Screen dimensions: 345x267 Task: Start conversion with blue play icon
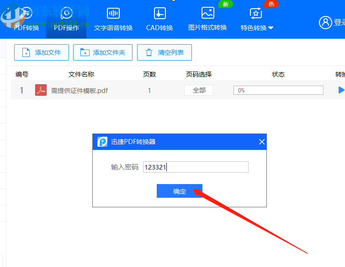341,90
